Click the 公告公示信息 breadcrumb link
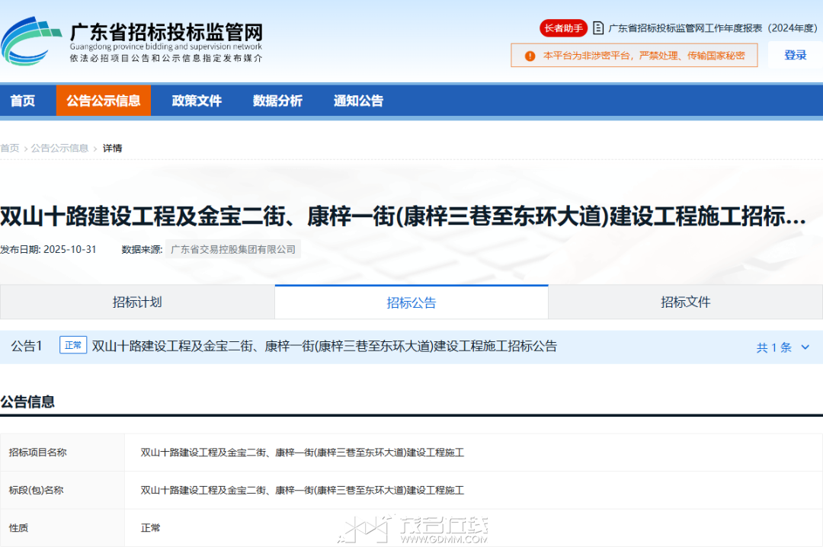 pos(59,148)
